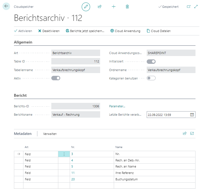Click the Deaktivieren button

49,31
